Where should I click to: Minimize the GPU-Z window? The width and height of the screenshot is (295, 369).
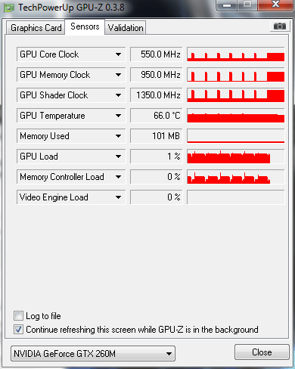click(x=227, y=5)
